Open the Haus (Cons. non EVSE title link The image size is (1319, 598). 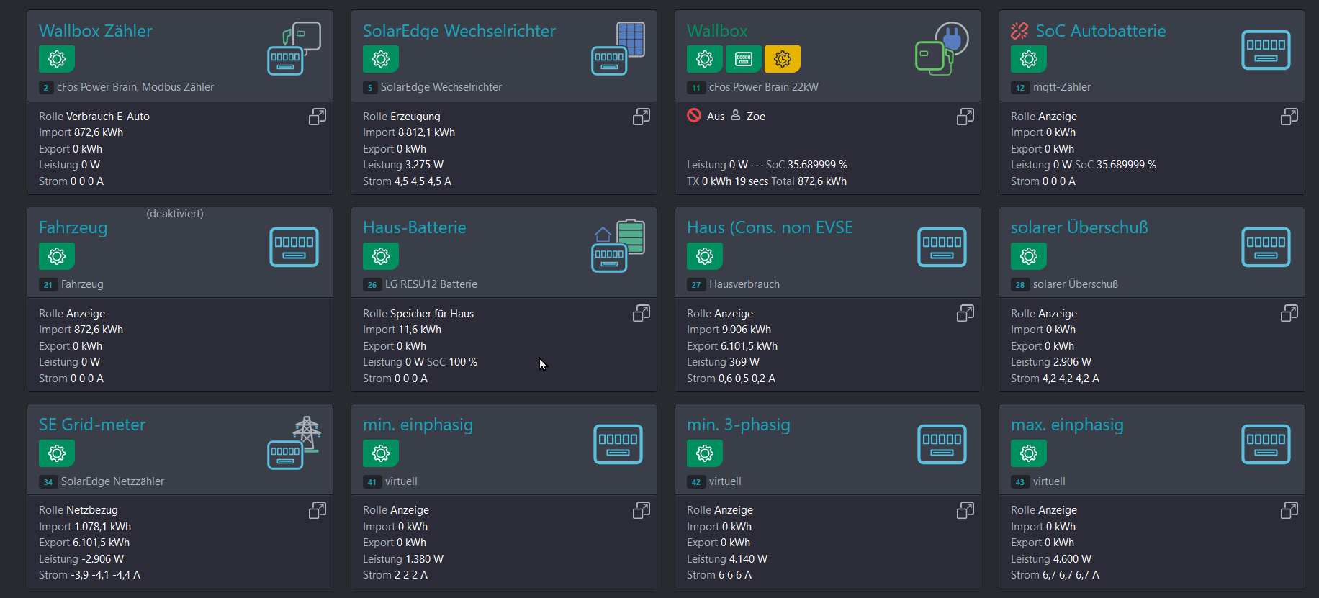click(x=770, y=227)
